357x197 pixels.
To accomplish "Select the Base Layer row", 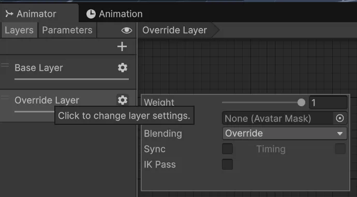I will pyautogui.click(x=68, y=72).
